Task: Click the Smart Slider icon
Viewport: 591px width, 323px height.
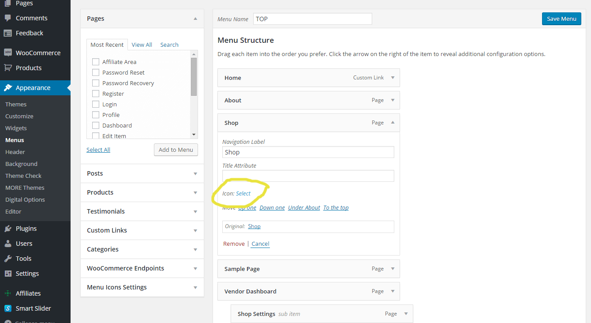Action: point(7,308)
